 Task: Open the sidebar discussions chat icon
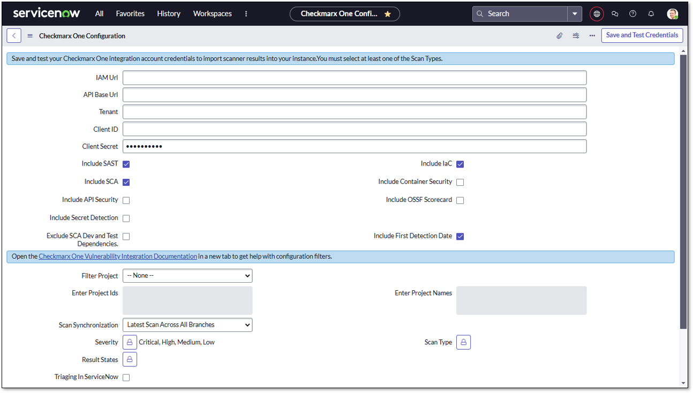(615, 14)
